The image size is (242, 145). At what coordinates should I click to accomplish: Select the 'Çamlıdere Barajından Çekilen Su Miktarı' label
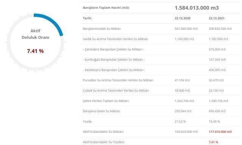coord(113,49)
